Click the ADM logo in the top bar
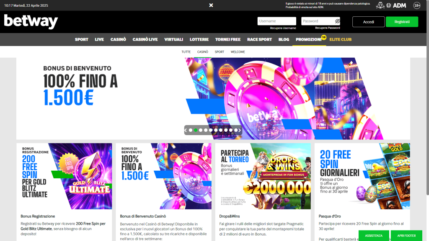Viewport: 429px width, 241px height. tap(399, 5)
